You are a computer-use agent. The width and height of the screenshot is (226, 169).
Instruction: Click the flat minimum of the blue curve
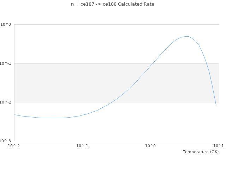(53, 118)
